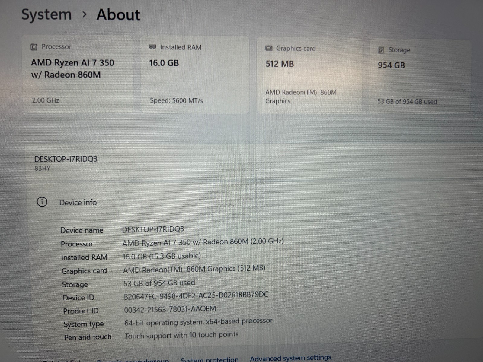This screenshot has height=362, width=483.
Task: Click the Installed RAM label in the Device info list
Action: coord(84,257)
